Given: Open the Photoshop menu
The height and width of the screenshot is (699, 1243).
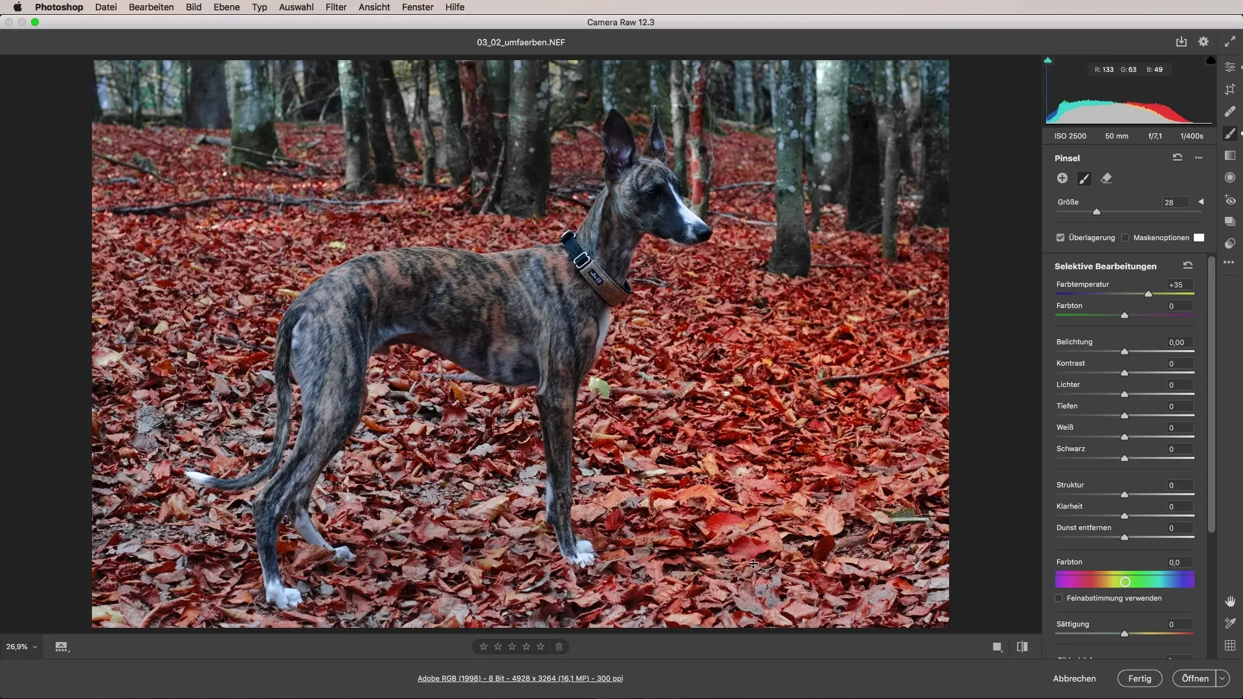Looking at the screenshot, I should tap(59, 7).
